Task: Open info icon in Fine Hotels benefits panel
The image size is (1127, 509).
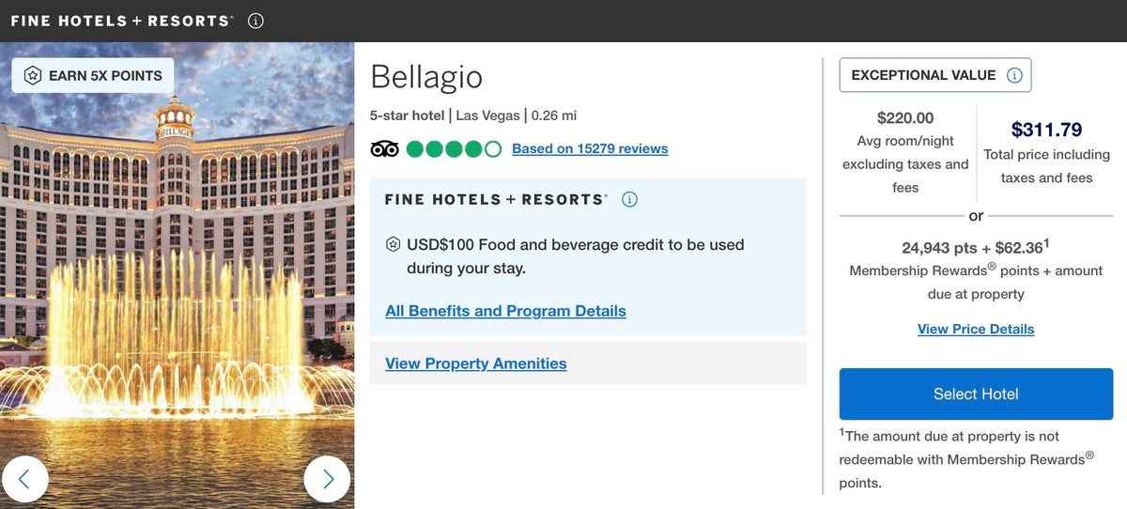Action: click(630, 199)
